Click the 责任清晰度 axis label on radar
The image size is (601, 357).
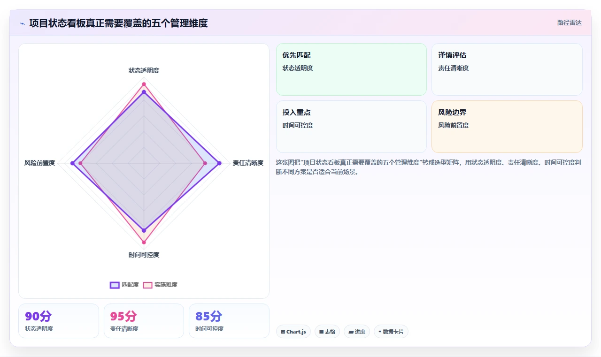pos(248,163)
